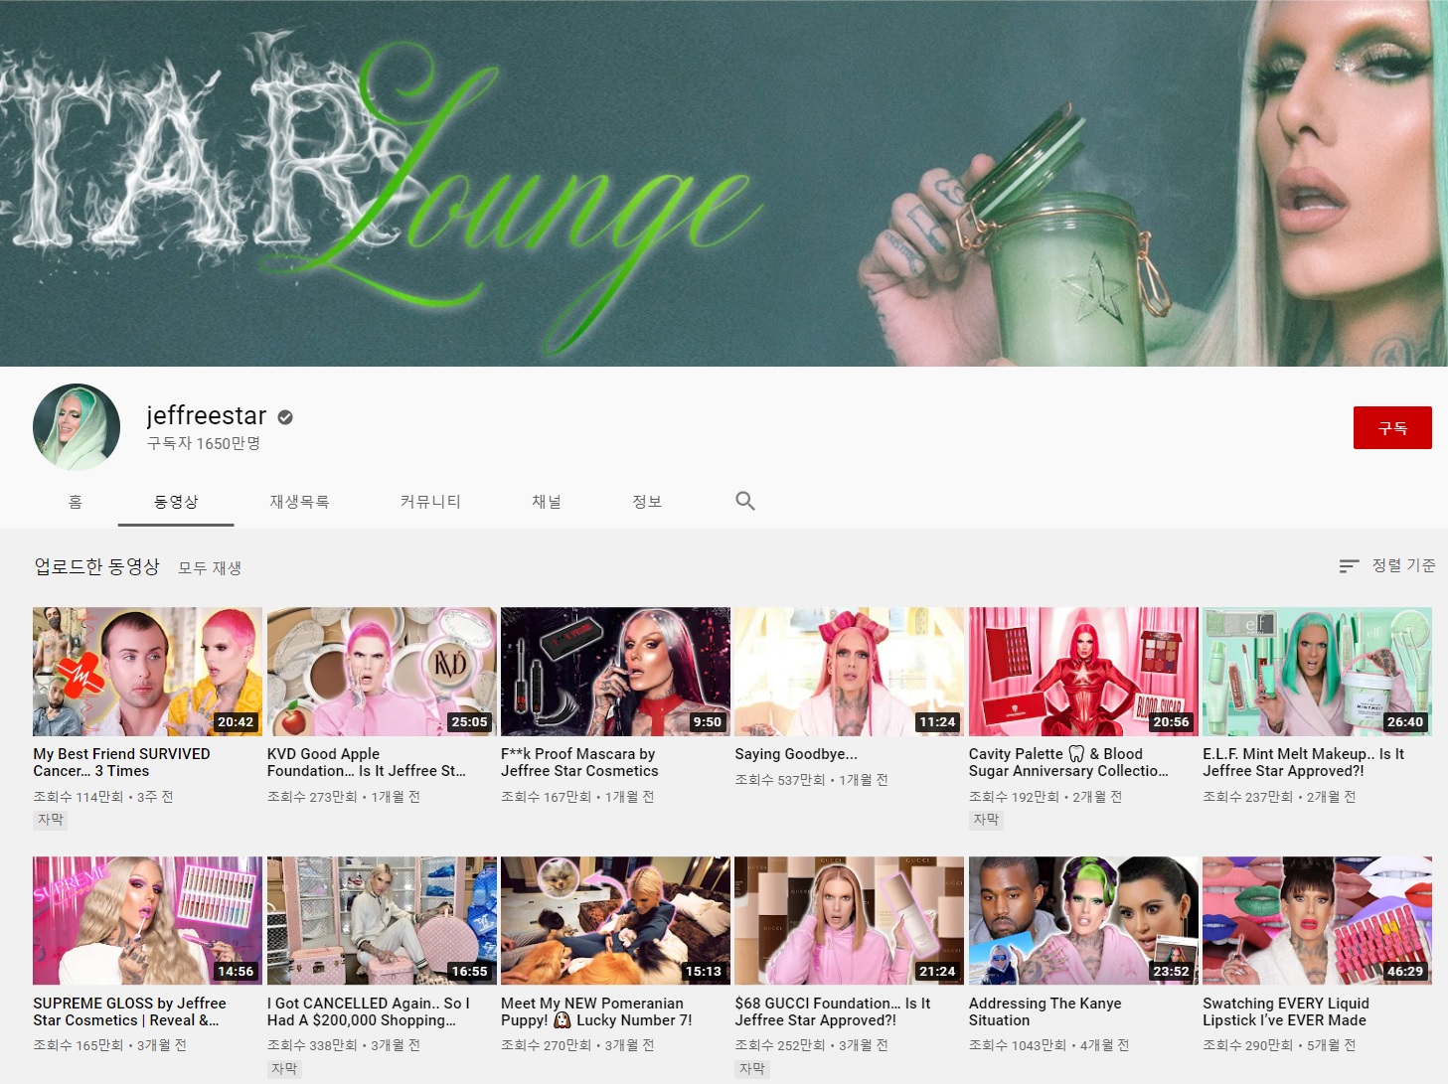Open the SUPREME GLOSS video thumbnail
1448x1084 pixels.
coord(147,921)
